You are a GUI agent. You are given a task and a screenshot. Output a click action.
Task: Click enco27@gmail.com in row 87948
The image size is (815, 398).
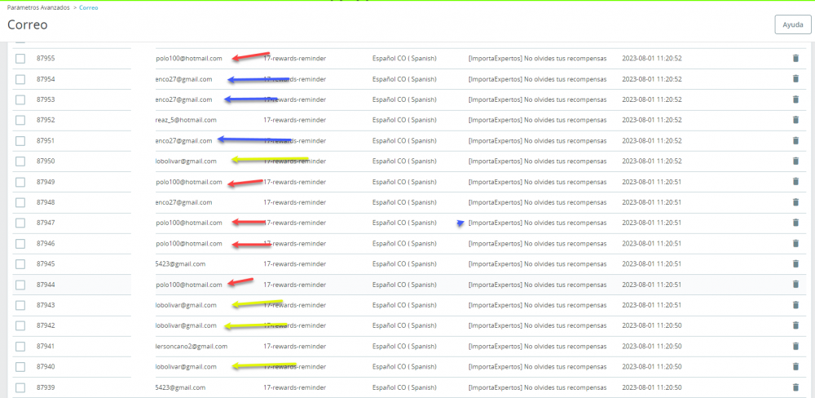[184, 202]
